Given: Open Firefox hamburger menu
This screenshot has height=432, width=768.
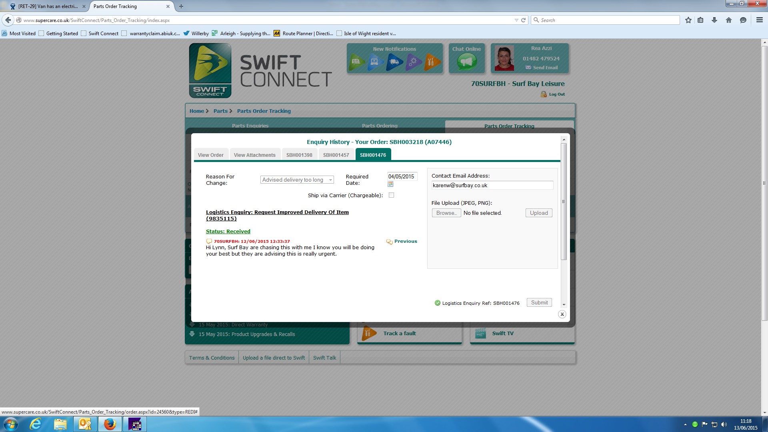Looking at the screenshot, I should coord(759,20).
